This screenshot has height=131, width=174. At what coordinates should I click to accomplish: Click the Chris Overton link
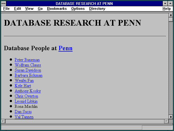26,96
